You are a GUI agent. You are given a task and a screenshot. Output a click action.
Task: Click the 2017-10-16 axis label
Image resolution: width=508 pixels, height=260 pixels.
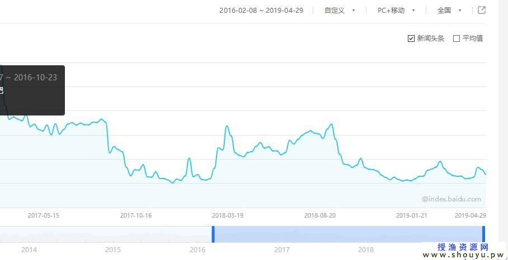136,215
